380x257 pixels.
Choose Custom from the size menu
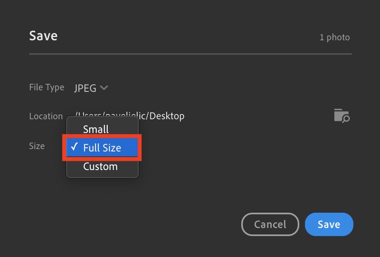click(100, 166)
